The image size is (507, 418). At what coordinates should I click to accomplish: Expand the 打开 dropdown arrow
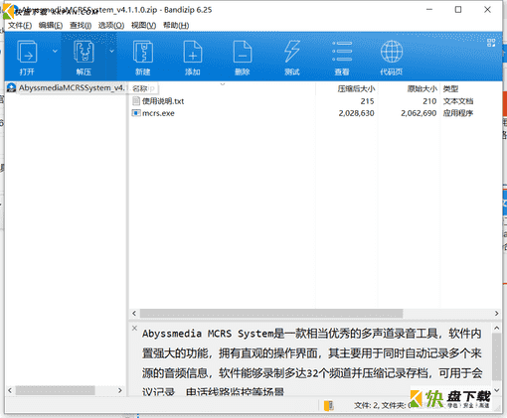point(55,51)
